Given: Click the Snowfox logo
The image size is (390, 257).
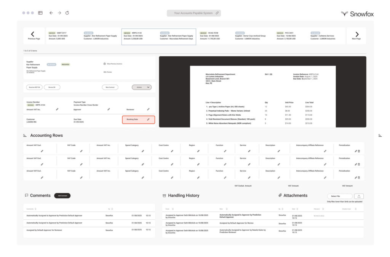Looking at the screenshot, I should [357, 14].
